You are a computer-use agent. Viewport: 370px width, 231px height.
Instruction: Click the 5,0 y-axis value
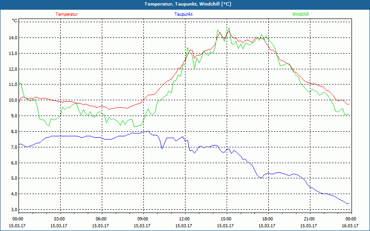tap(14, 178)
